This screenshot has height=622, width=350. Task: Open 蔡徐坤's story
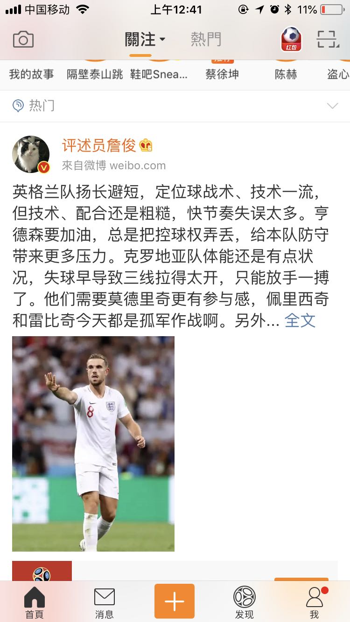coord(222,74)
